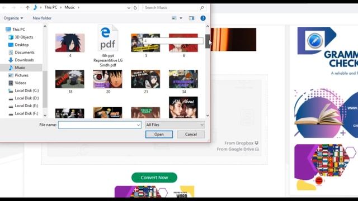Click sidebar scrollbar down arrow
Viewport: 358px width, 201px height.
[45, 116]
